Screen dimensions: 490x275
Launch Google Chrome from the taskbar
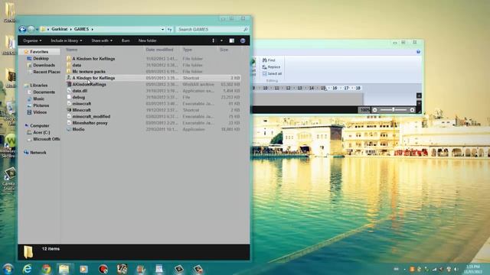tap(46, 269)
